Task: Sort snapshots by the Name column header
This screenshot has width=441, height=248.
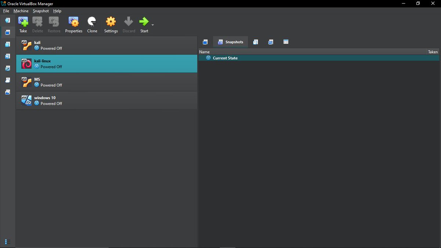Action: [x=312, y=52]
